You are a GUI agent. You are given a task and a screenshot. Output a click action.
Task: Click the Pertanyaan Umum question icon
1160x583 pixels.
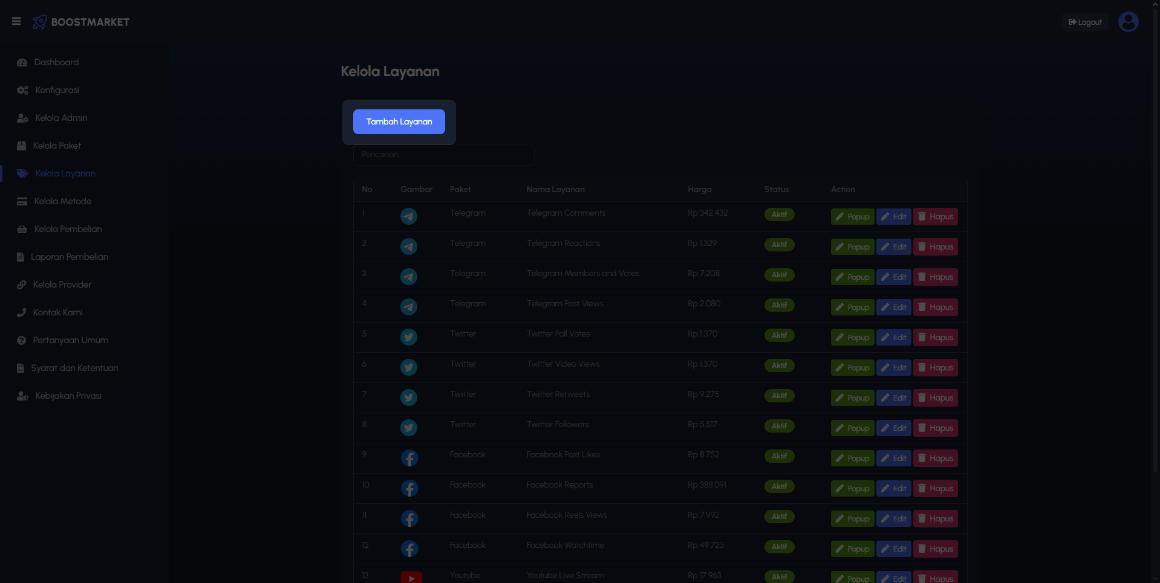[x=22, y=340]
